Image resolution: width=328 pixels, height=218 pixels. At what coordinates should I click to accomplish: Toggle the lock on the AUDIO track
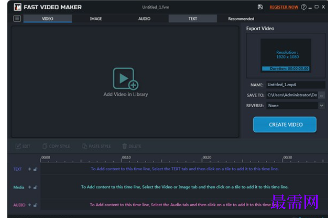coord(35,205)
